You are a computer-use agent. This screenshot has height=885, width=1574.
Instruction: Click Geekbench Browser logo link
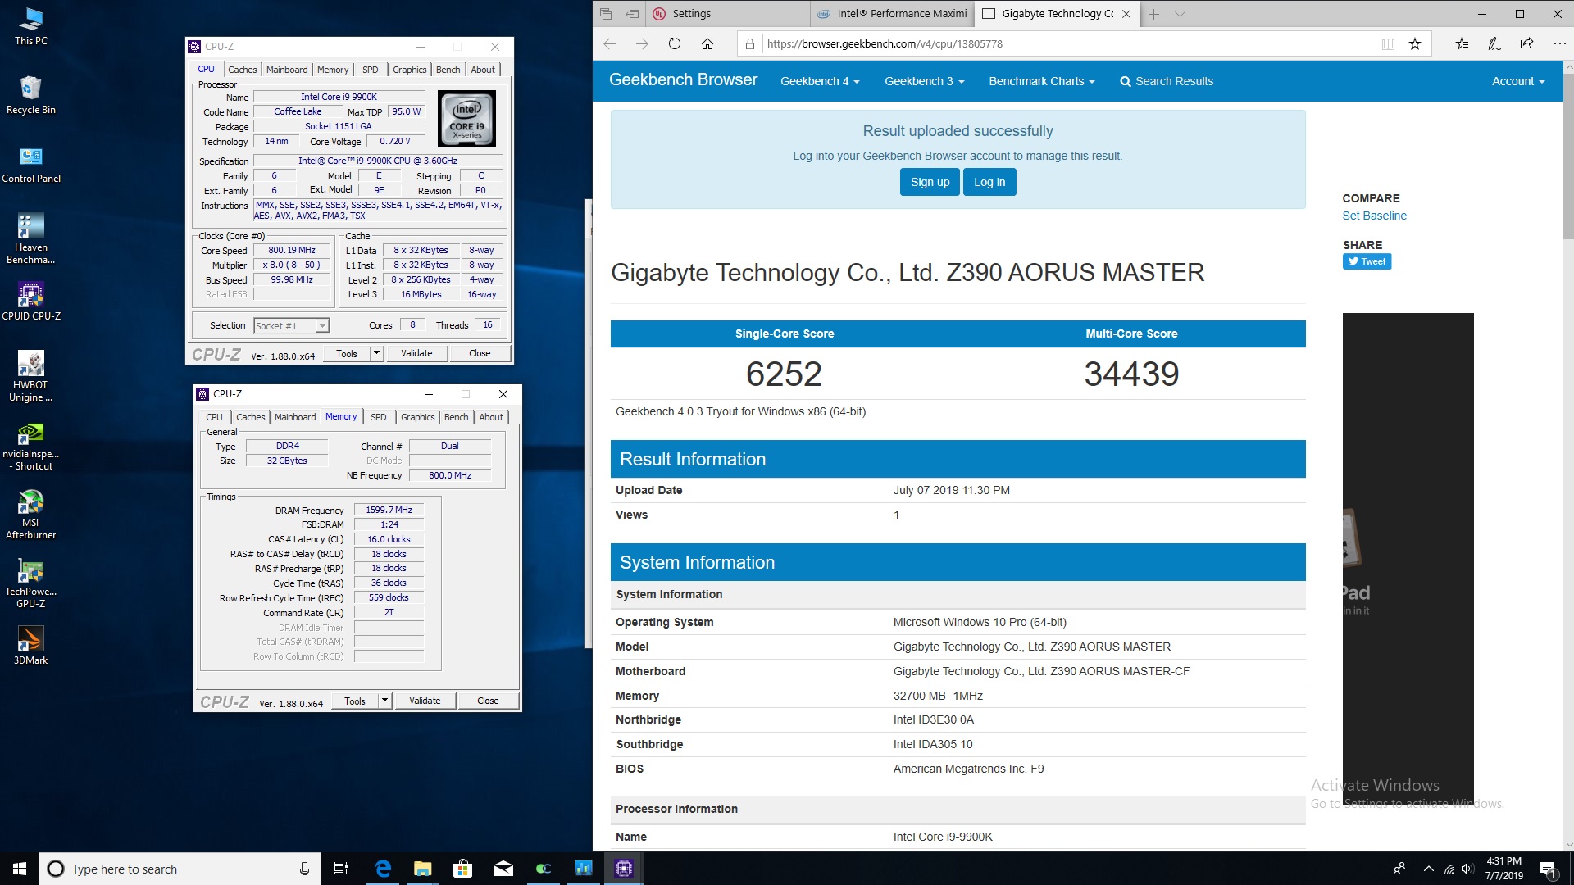coord(683,79)
